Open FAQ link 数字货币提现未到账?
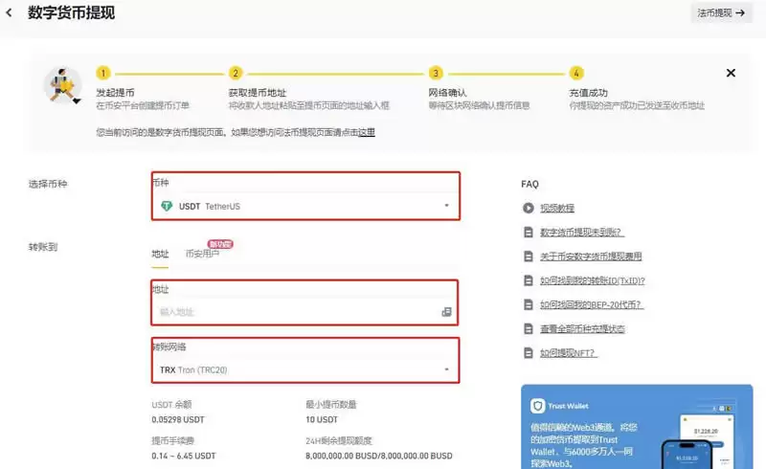Image resolution: width=766 pixels, height=469 pixels. pos(582,232)
